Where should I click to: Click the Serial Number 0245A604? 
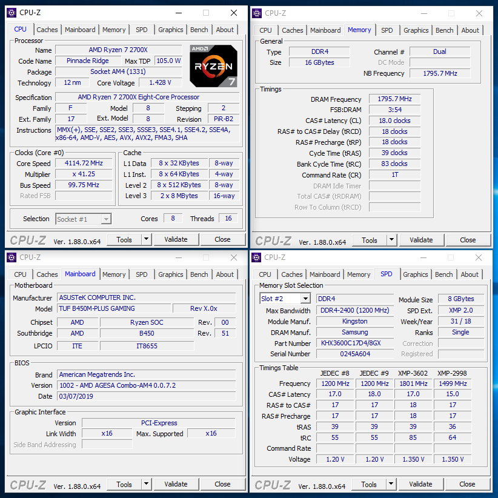coord(355,354)
